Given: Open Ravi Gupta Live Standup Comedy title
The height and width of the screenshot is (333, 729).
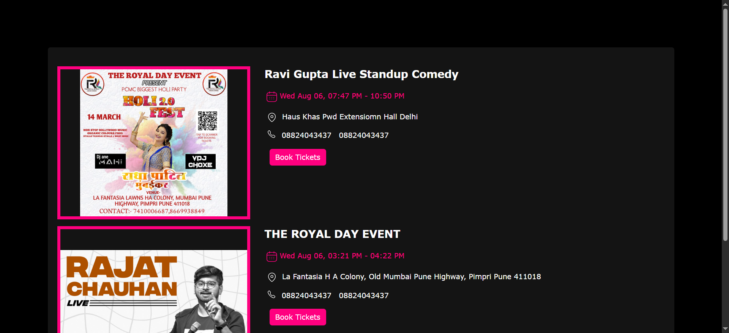Looking at the screenshot, I should pos(361,74).
